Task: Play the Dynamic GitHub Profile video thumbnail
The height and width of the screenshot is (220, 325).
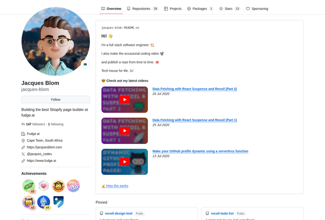Action: pyautogui.click(x=125, y=162)
